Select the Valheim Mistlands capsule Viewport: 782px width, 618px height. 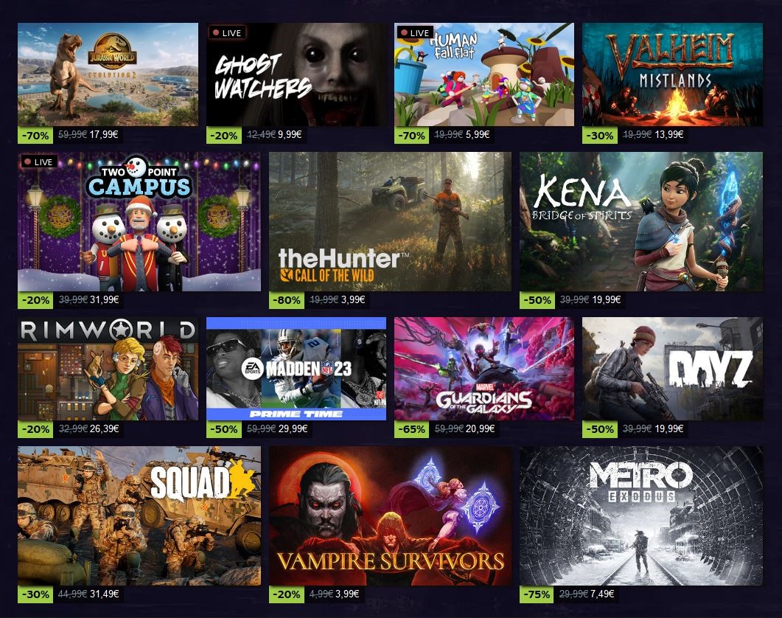tap(672, 74)
